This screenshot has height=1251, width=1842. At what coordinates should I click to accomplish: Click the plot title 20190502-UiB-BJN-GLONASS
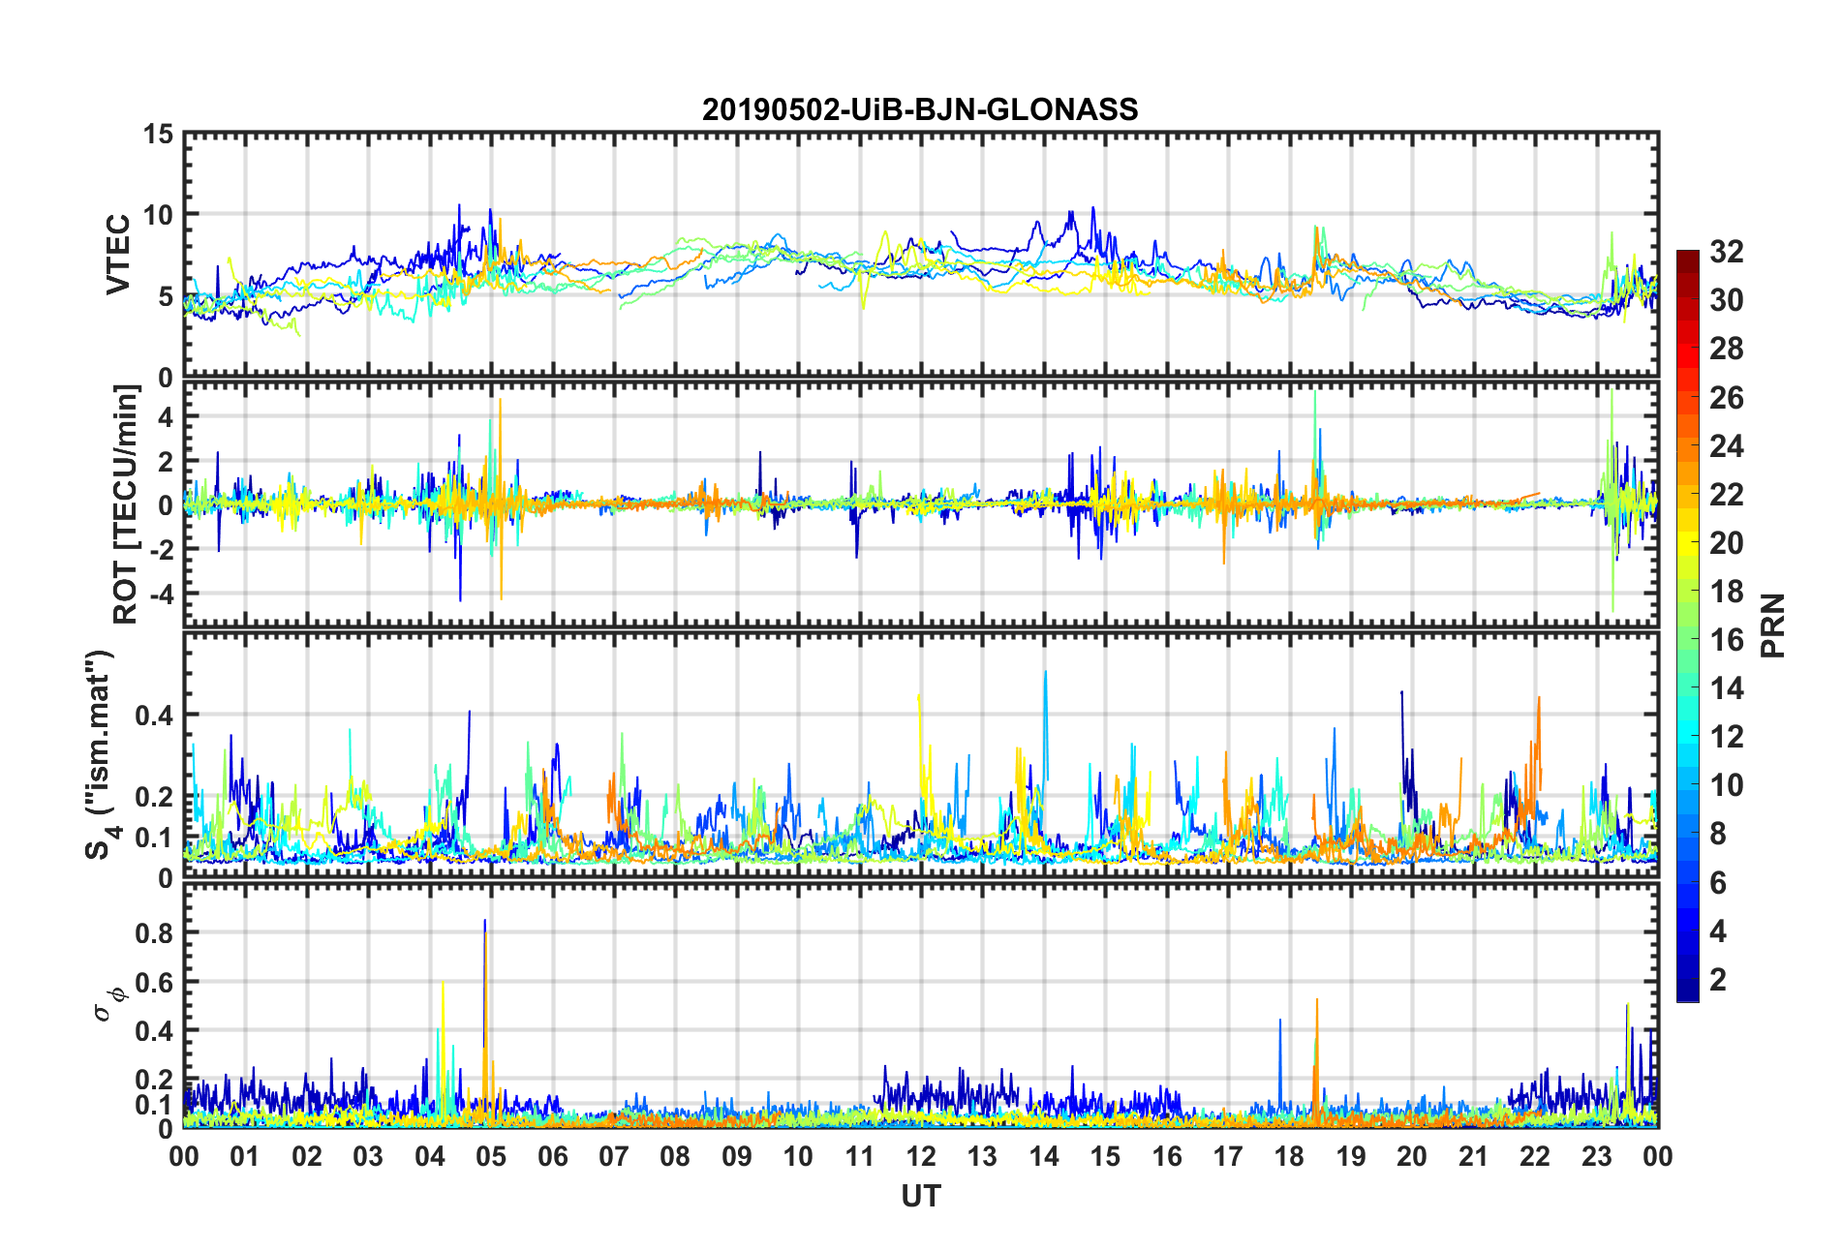click(920, 109)
